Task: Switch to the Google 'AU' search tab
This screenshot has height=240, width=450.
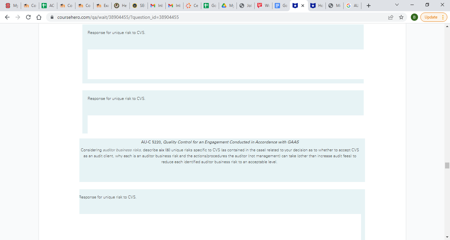Action: coord(352,6)
